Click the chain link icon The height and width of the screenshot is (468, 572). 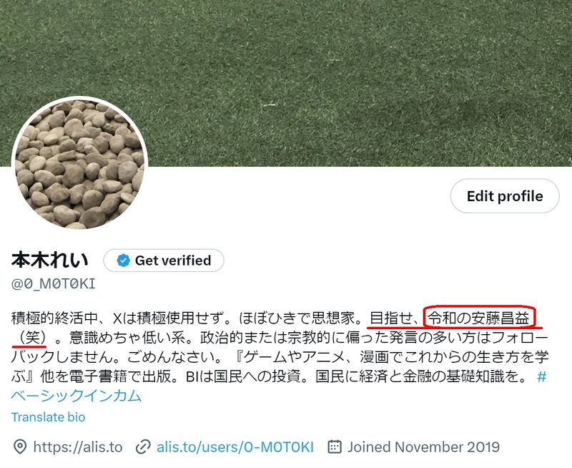(143, 447)
